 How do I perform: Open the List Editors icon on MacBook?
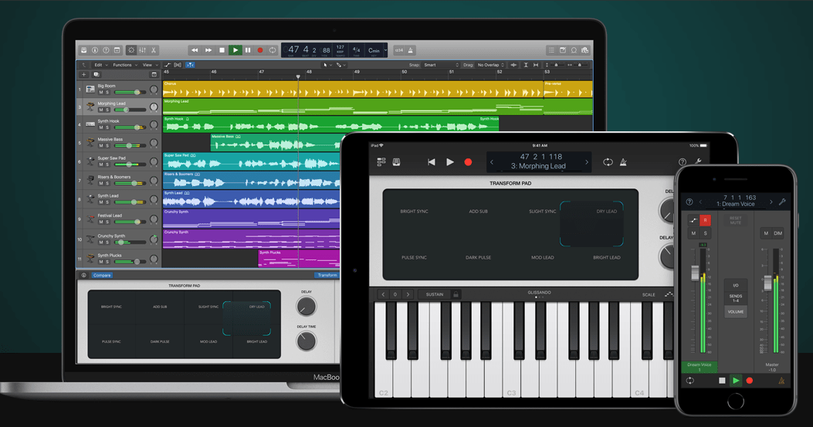pyautogui.click(x=551, y=50)
